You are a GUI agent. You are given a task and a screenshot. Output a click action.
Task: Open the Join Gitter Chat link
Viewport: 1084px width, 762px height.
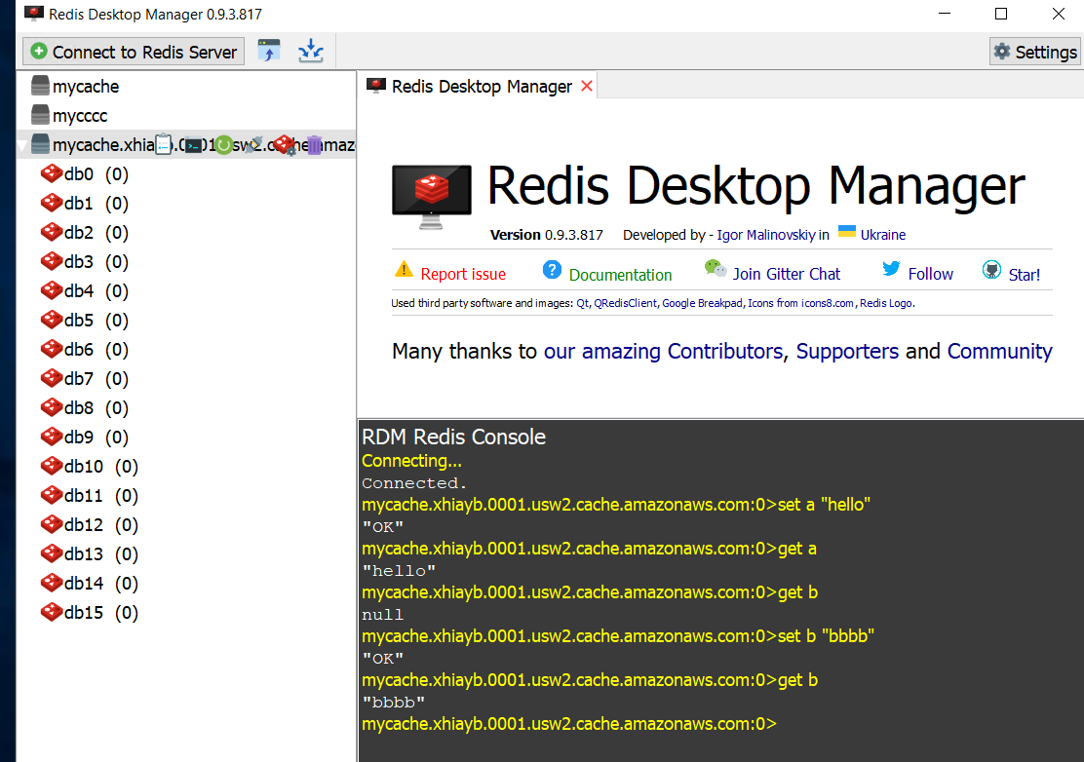786,274
